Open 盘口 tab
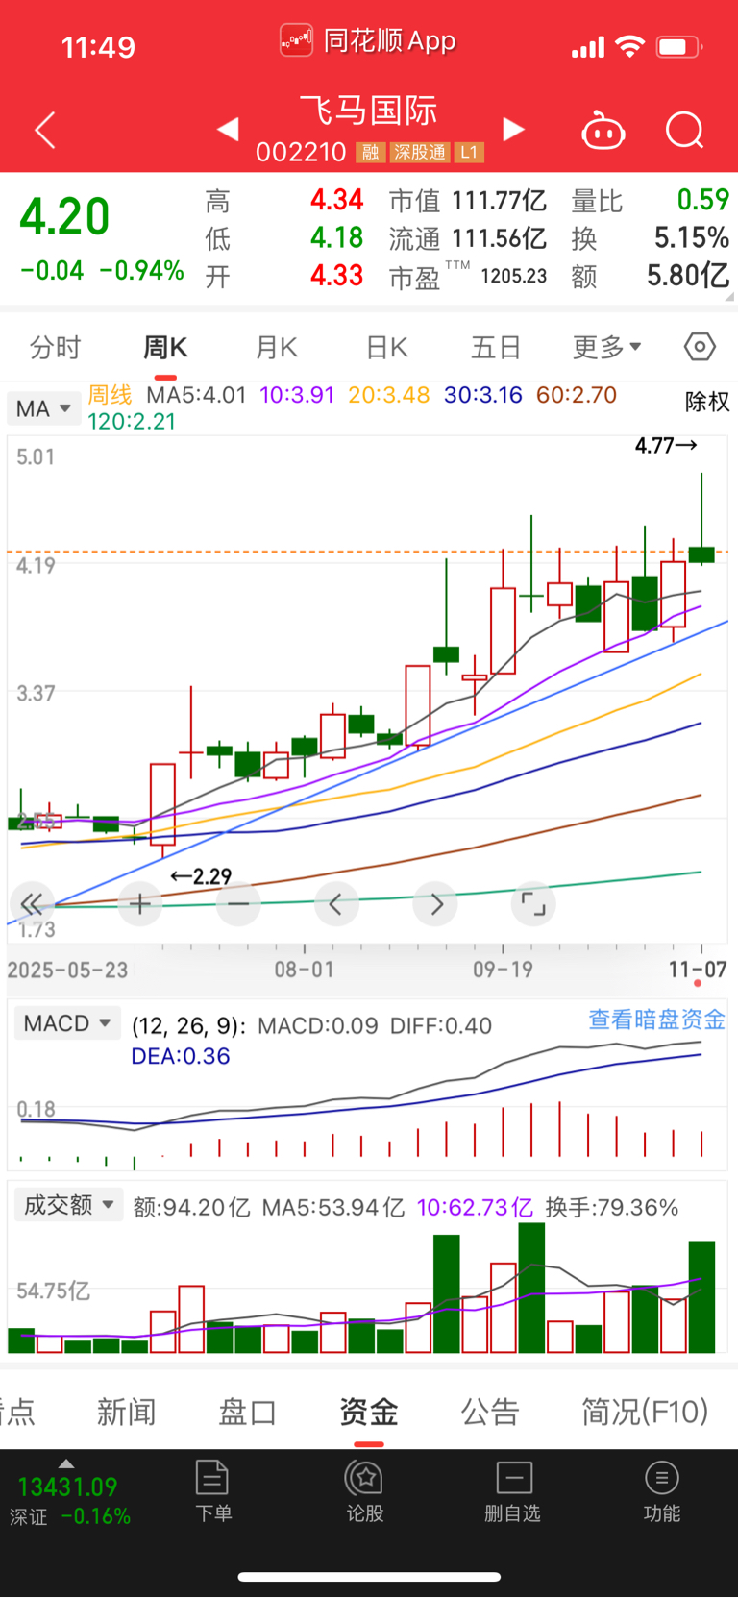Viewport: 738px width, 1598px height. (x=248, y=1412)
